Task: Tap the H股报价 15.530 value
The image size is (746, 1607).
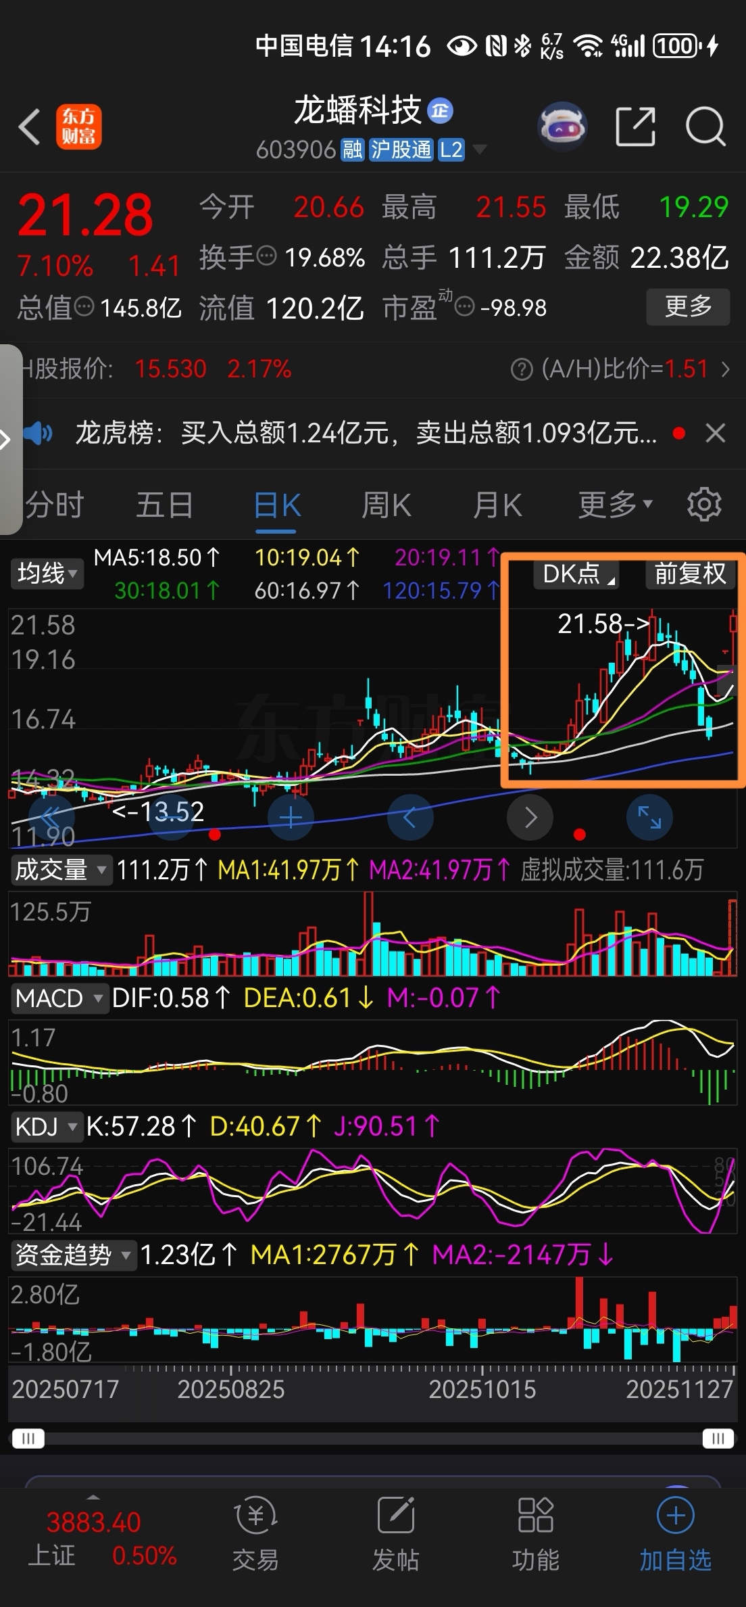Action: 170,369
